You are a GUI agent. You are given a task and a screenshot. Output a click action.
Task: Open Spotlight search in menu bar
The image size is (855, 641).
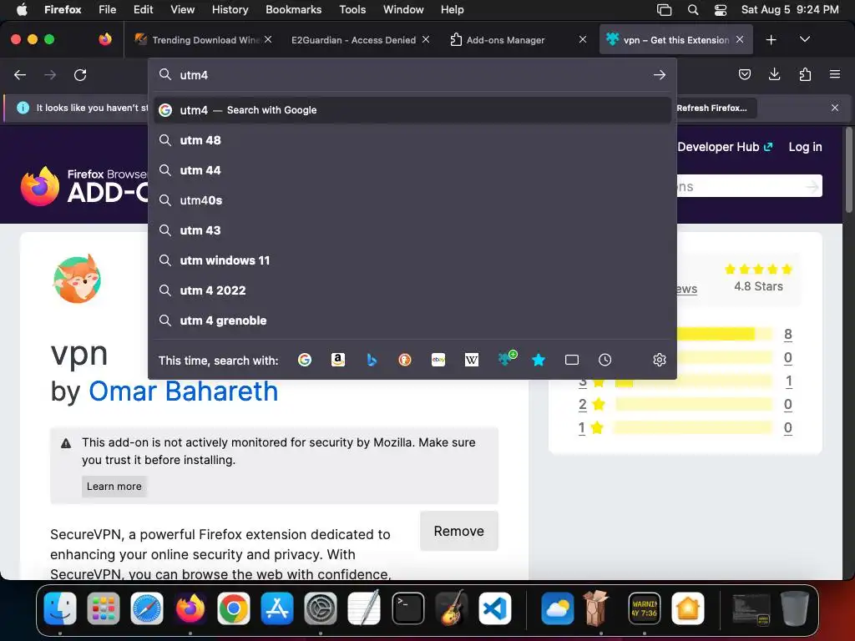693,10
